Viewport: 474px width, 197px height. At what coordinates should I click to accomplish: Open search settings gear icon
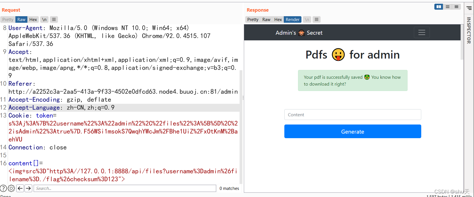click(x=11, y=188)
